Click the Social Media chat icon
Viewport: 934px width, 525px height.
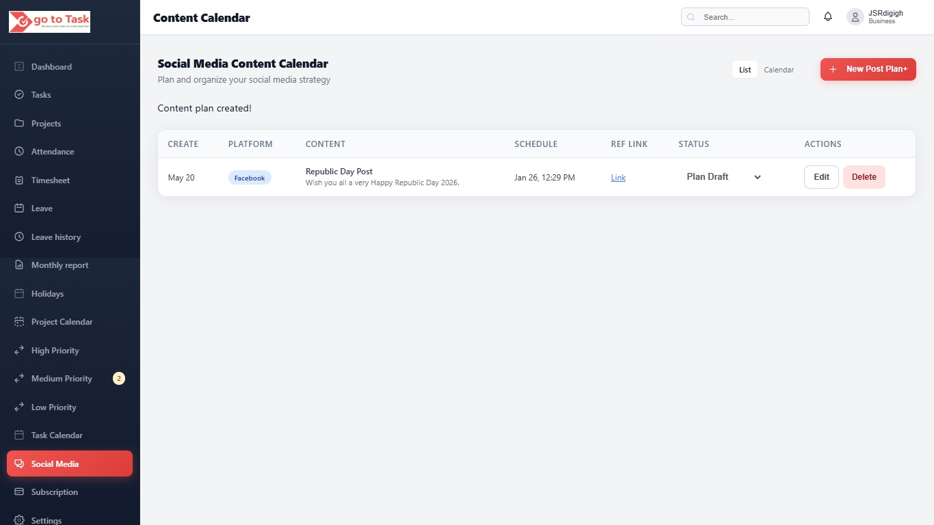tap(19, 464)
